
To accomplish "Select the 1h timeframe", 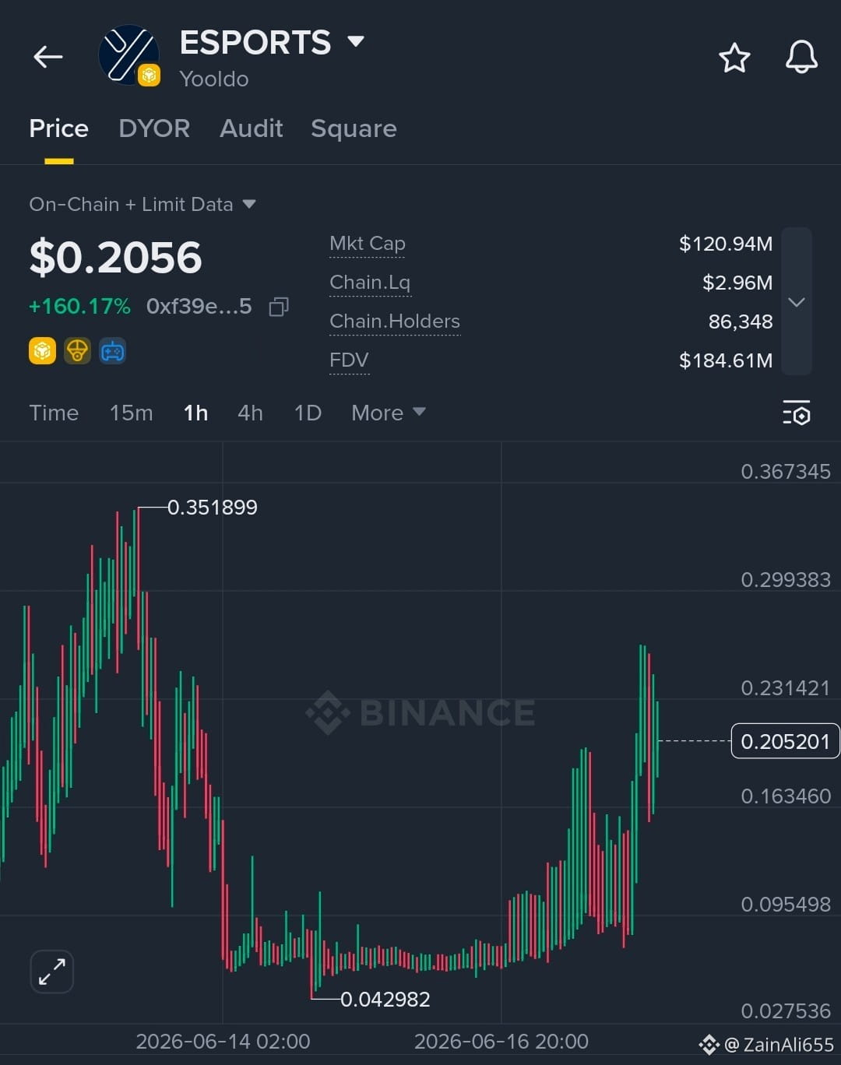I will (x=195, y=413).
